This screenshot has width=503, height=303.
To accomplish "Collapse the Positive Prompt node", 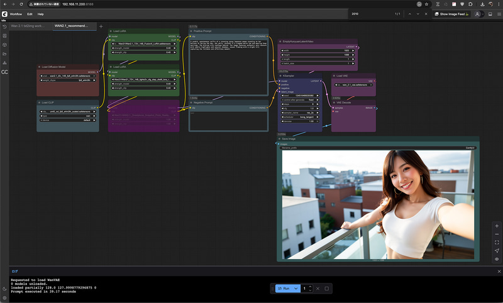I will tap(191, 31).
